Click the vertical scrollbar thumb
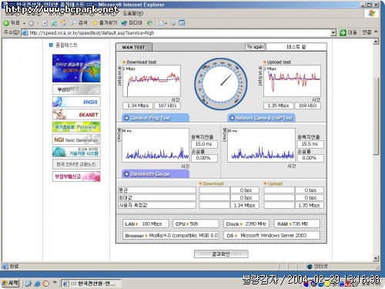This screenshot has height=289, width=385. (376, 116)
